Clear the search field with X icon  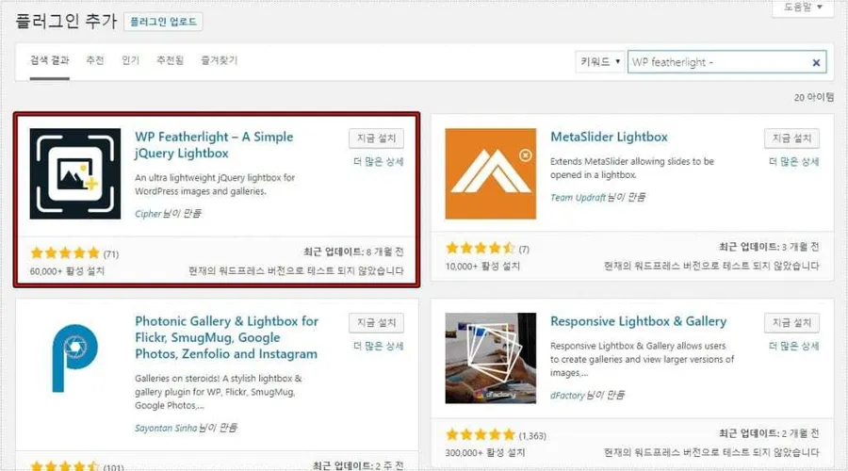(x=816, y=63)
